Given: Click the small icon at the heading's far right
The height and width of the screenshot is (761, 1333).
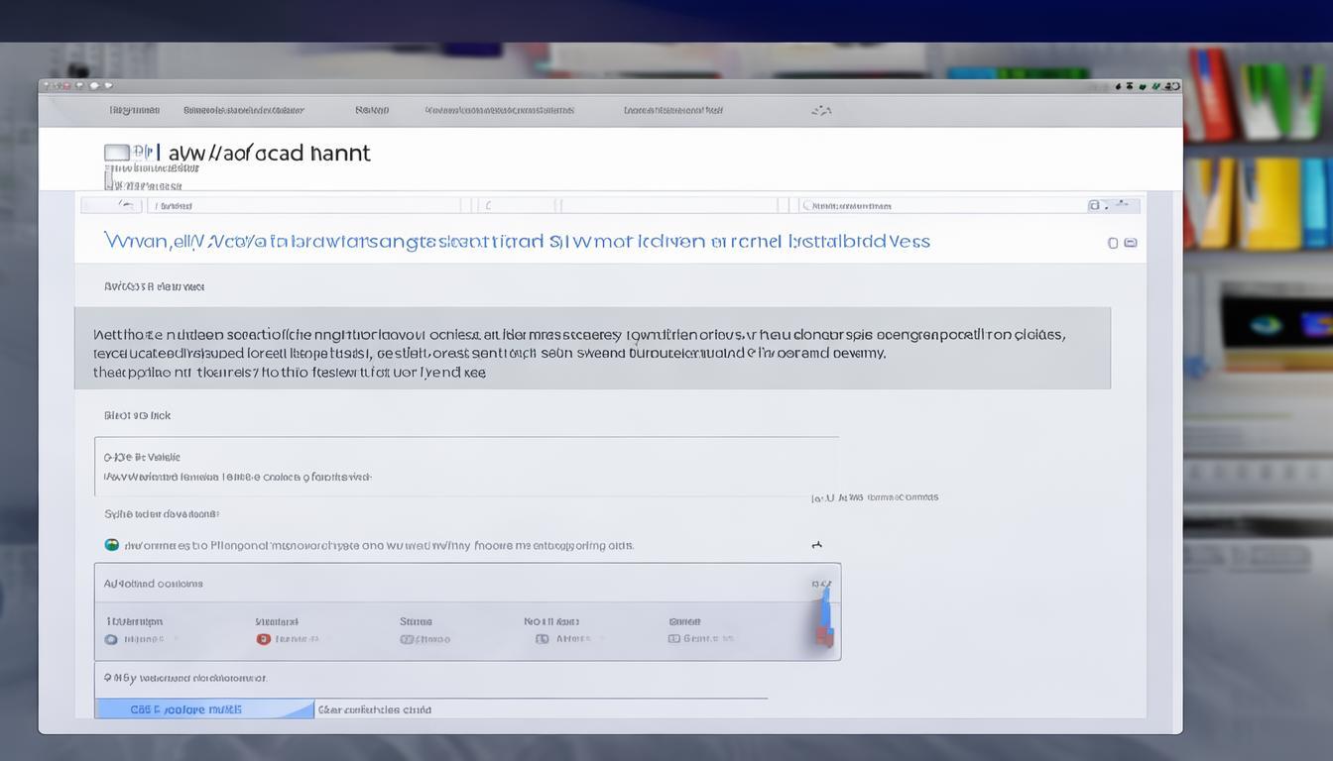Looking at the screenshot, I should tap(1130, 243).
